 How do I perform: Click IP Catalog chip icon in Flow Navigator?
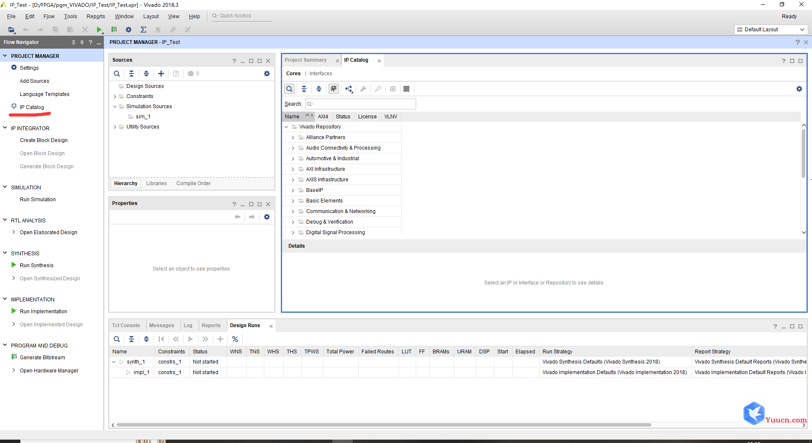(x=14, y=107)
